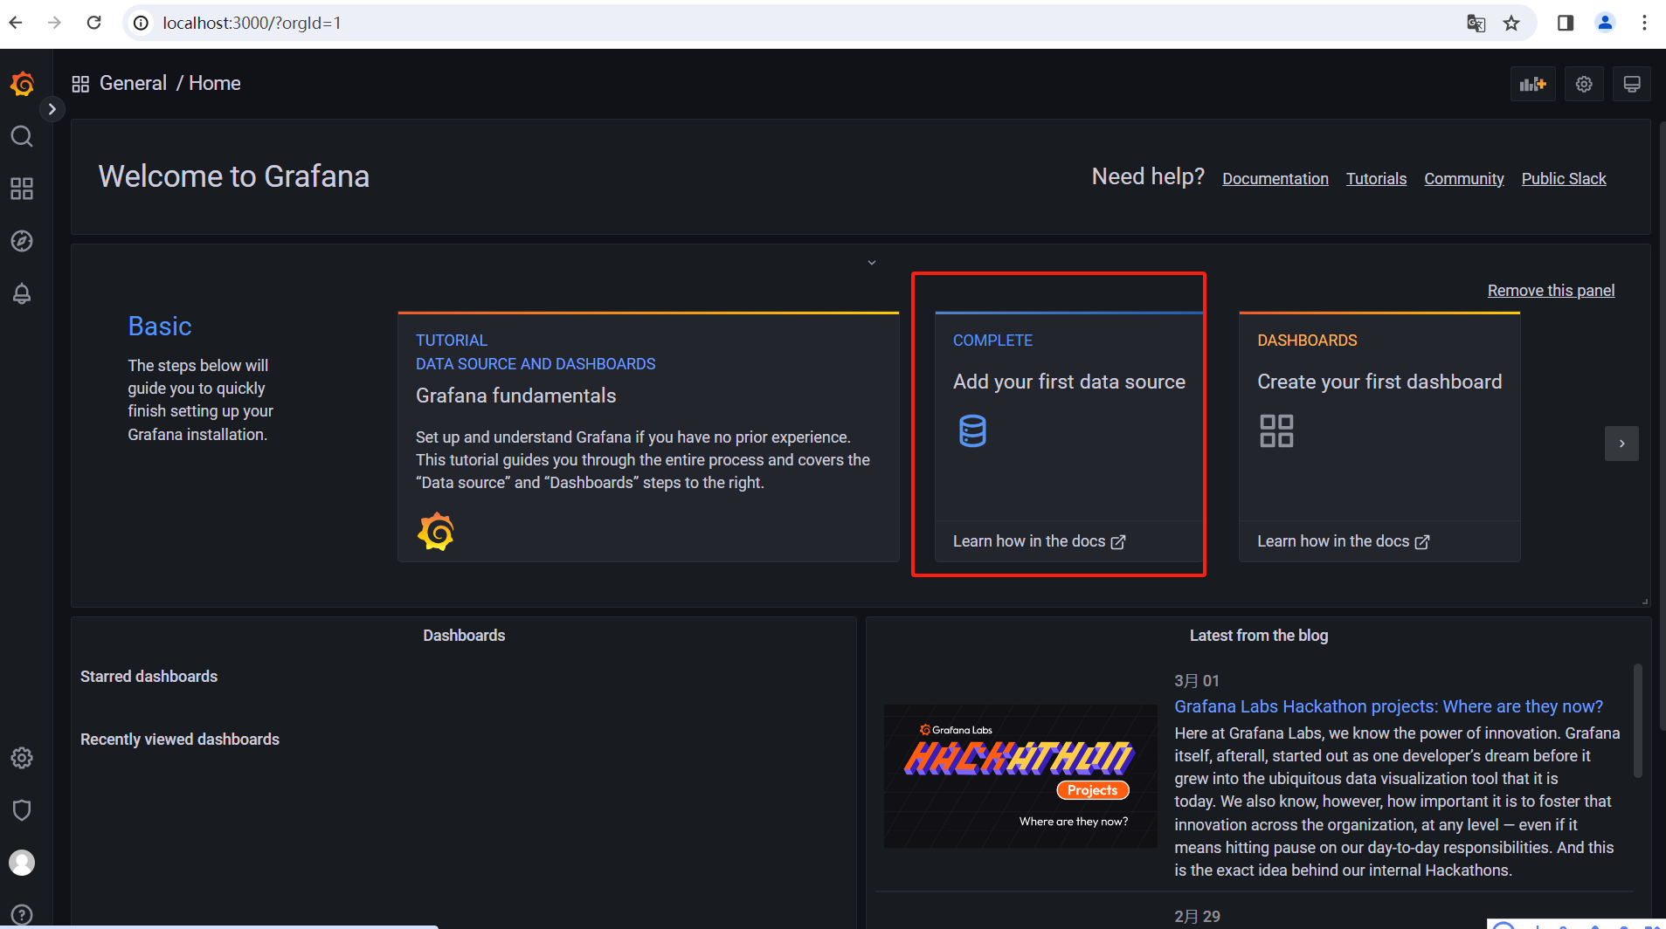Open the Server Admin shield icon

tap(22, 810)
